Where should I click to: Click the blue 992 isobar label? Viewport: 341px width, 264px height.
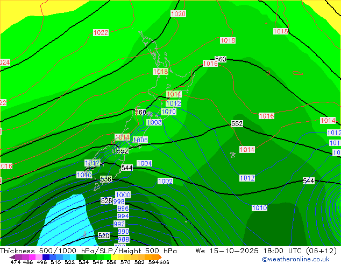pyautogui.click(x=119, y=224)
